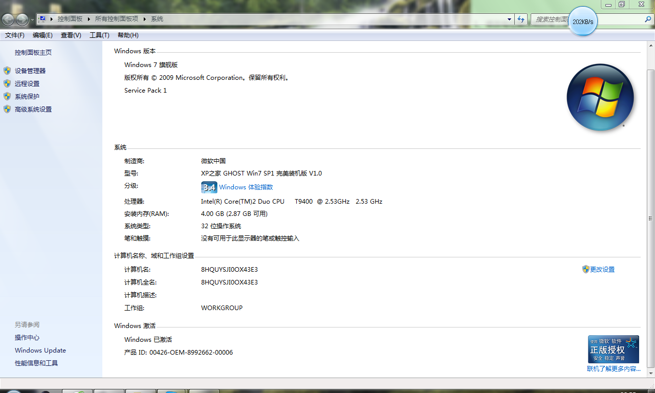
Task: Open the 帮助(H) menu
Action: 128,35
